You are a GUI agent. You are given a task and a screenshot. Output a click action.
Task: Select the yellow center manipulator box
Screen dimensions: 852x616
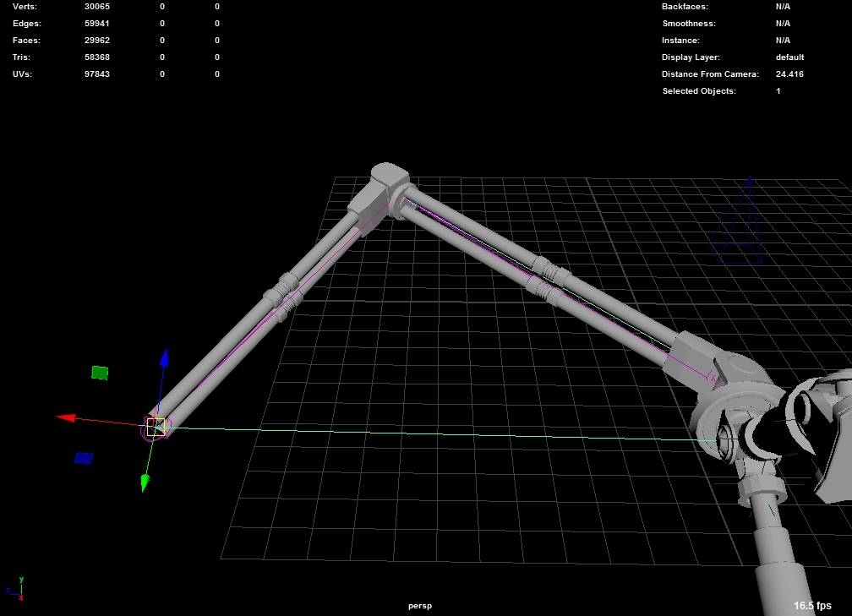coord(156,427)
